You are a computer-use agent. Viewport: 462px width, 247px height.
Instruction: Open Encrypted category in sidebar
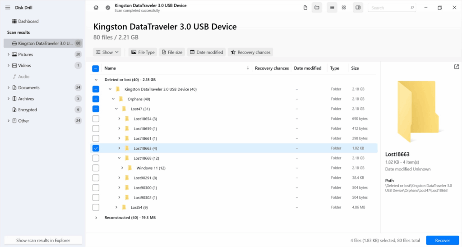(28, 110)
